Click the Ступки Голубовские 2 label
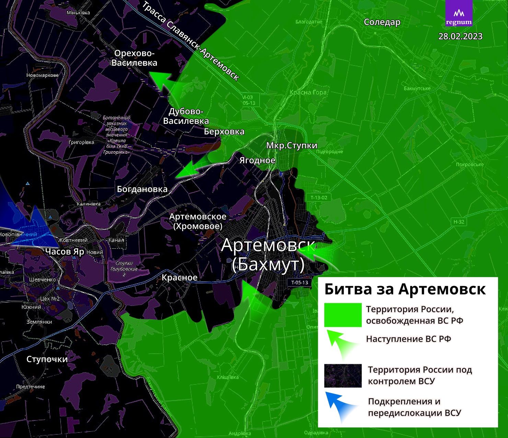 tap(124, 269)
